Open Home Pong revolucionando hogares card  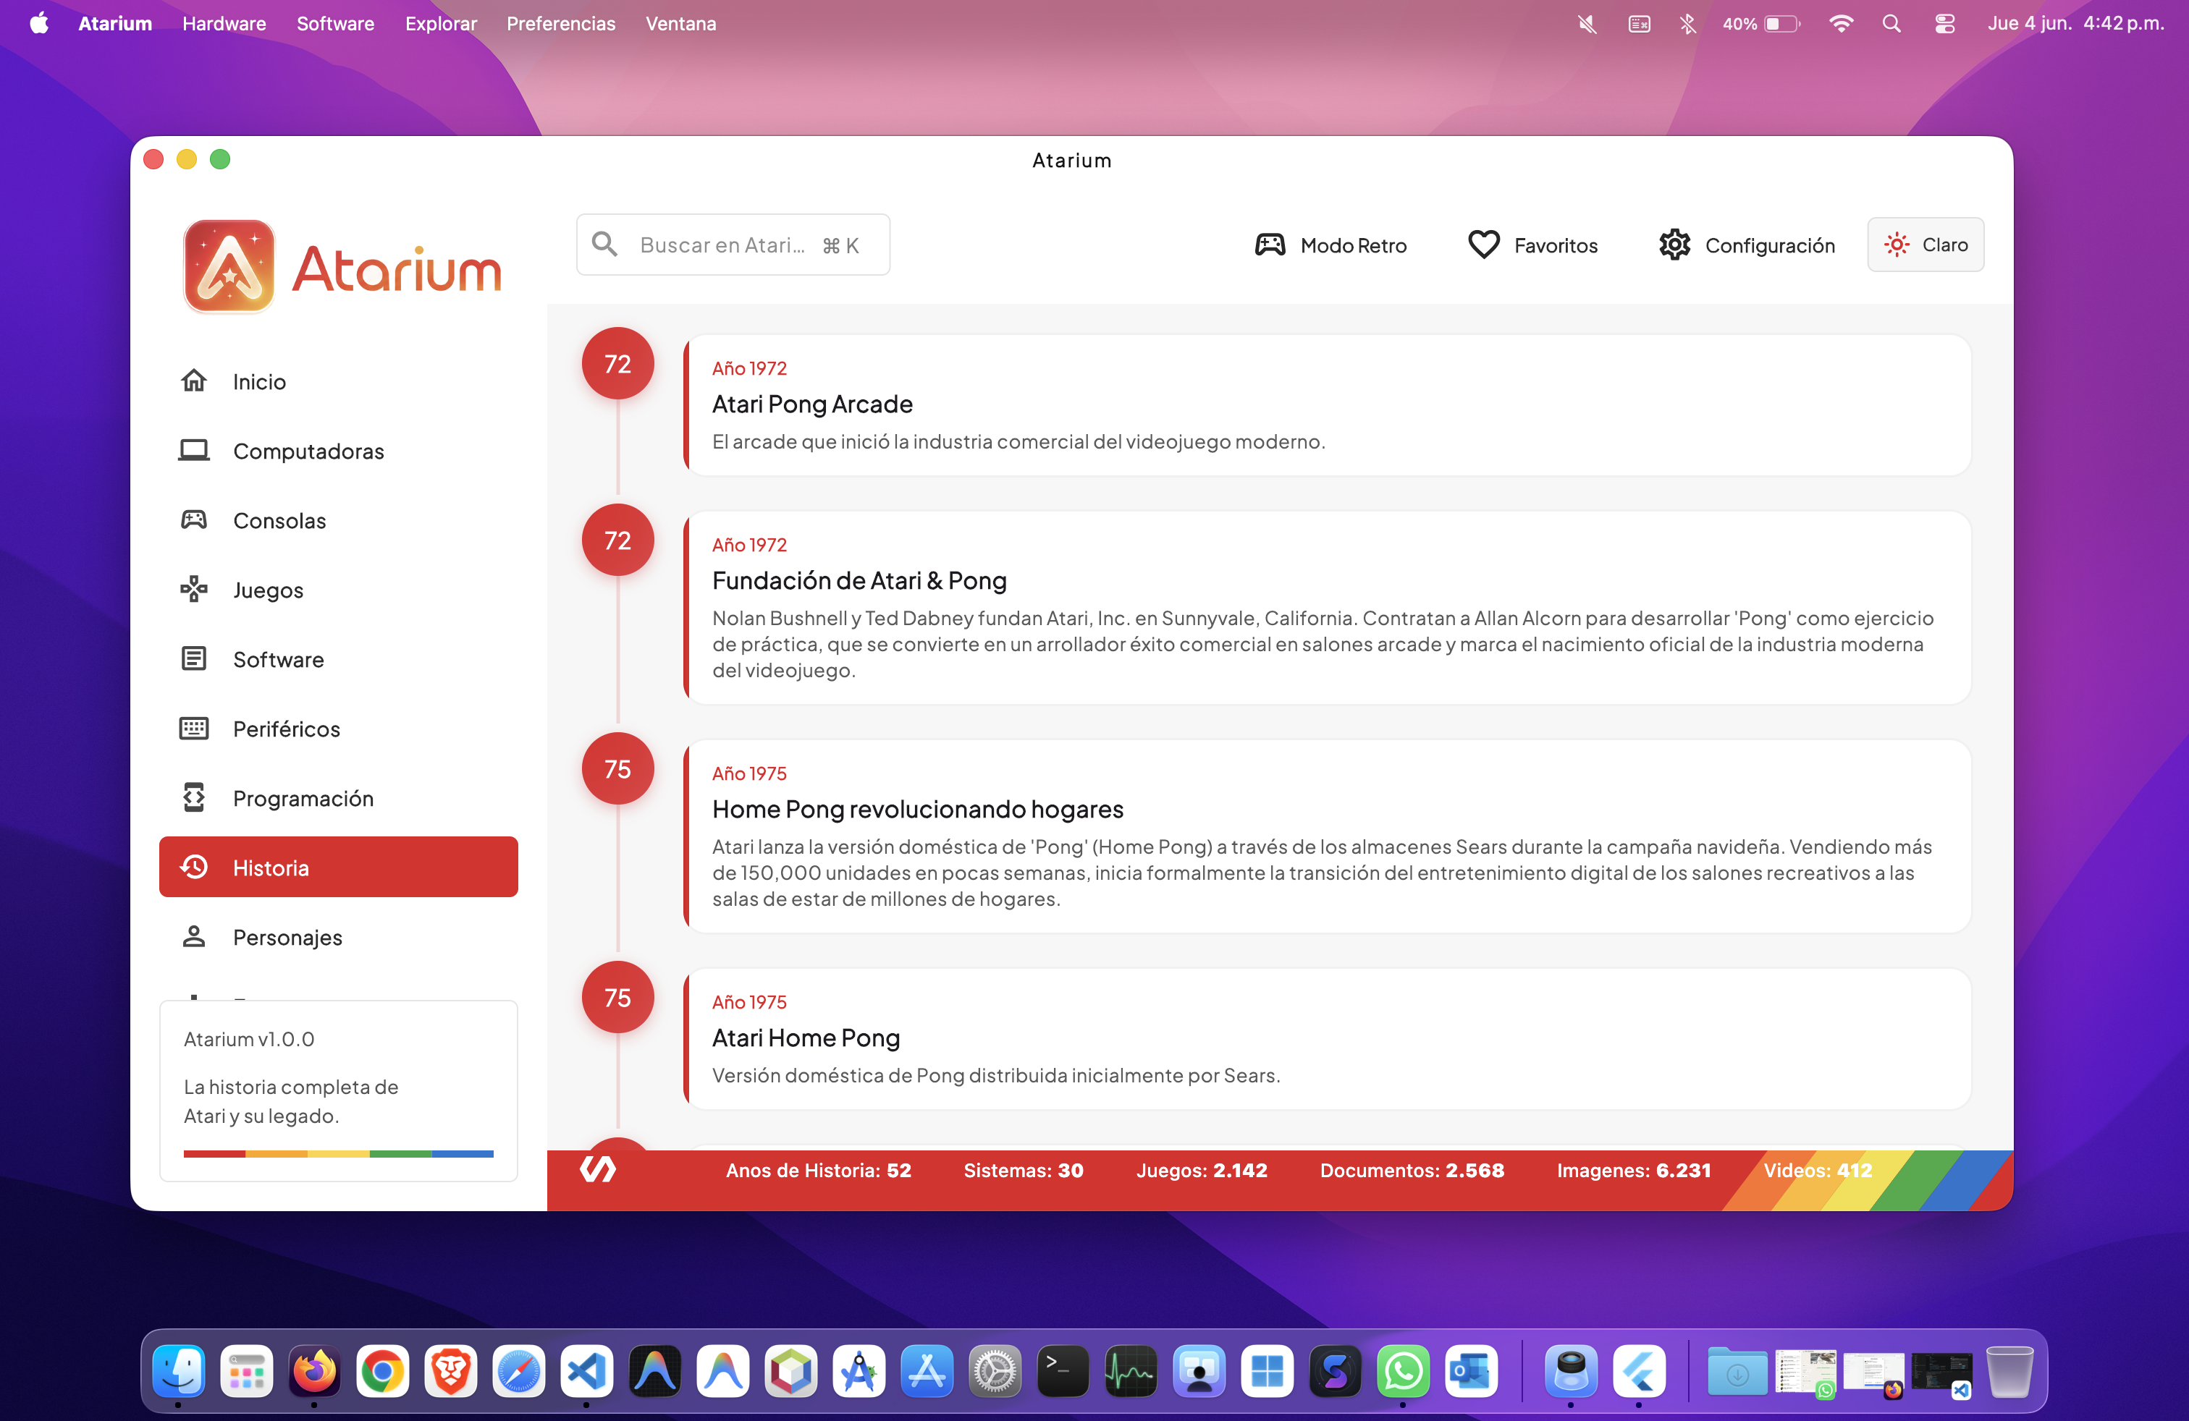tap(1327, 836)
